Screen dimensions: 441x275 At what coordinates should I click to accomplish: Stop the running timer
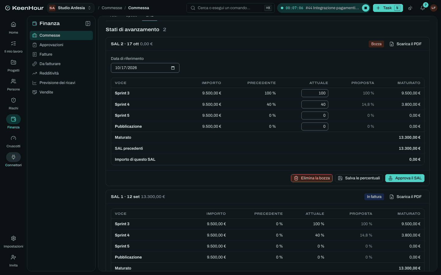(366, 8)
